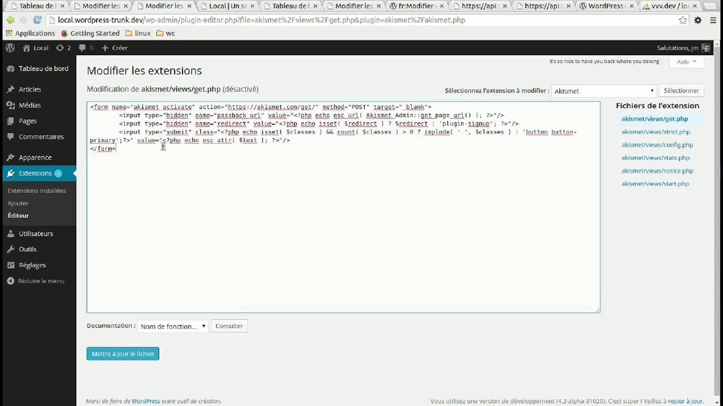Collapse sidebar with Réduire le menu

click(x=38, y=281)
